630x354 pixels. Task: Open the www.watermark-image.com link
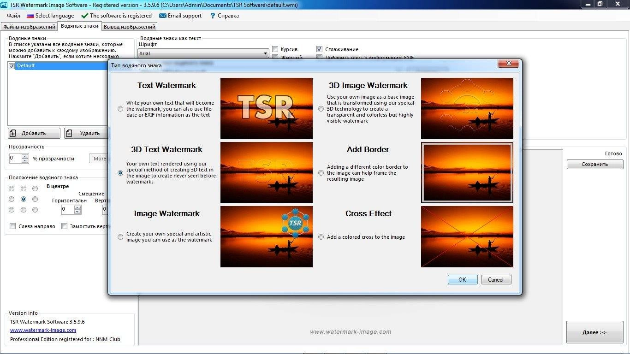[43, 330]
